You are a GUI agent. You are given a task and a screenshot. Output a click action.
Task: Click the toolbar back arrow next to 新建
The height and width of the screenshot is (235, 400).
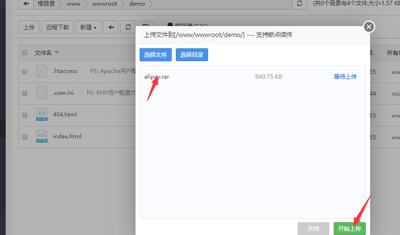[111, 27]
